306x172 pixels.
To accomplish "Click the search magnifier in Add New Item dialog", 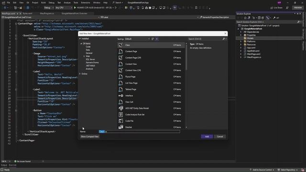I will coord(224,39).
